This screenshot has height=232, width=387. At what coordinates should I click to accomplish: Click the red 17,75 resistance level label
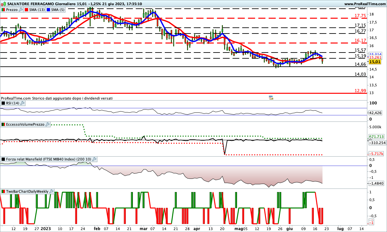click(x=360, y=15)
